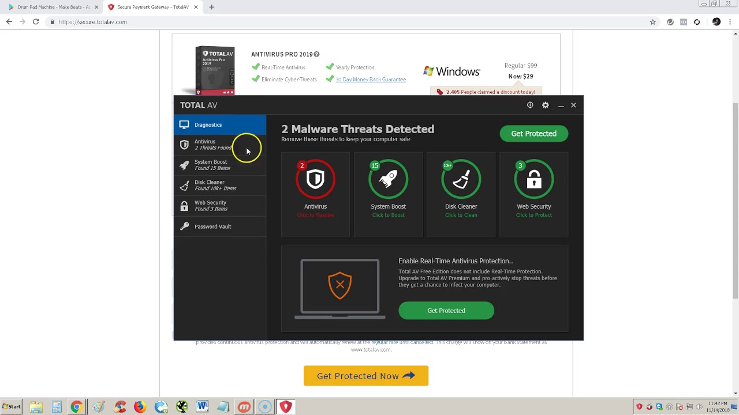
Task: Click the 'Now $29' price text
Action: pos(521,76)
